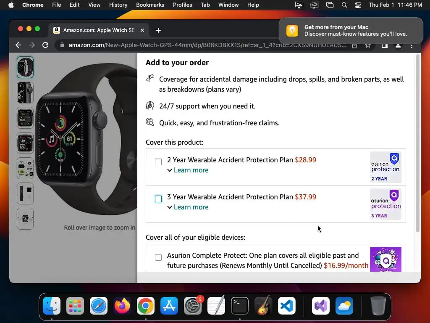
Task: Check the 2 Year Protection Plan box
Action: pyautogui.click(x=158, y=162)
